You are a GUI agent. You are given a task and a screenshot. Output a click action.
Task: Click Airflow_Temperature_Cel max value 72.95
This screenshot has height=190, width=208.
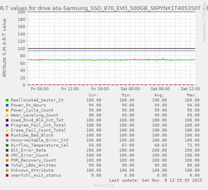pyautogui.click(x=193, y=145)
